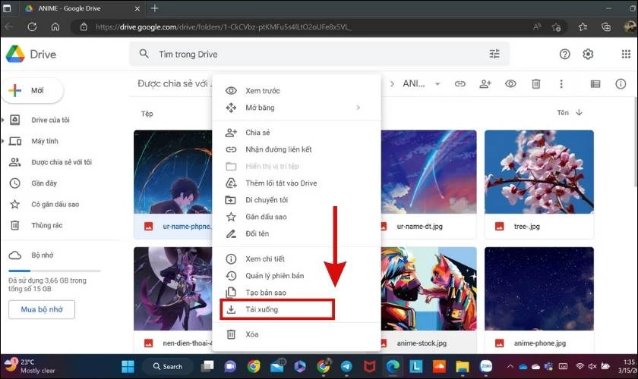The height and width of the screenshot is (379, 638).
Task: Choose Di chuyển tới option
Action: pyautogui.click(x=296, y=200)
